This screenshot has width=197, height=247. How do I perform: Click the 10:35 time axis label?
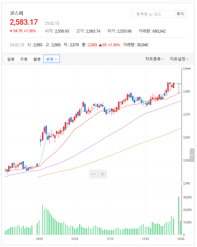pyautogui.click(x=75, y=239)
